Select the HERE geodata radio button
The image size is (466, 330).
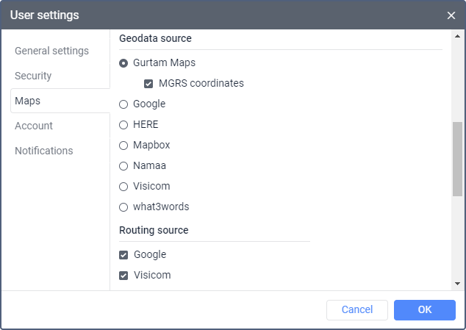pyautogui.click(x=123, y=125)
